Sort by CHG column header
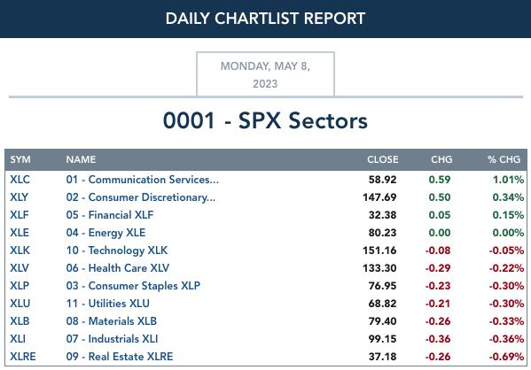Viewport: 531px width, 370px height. tap(441, 159)
